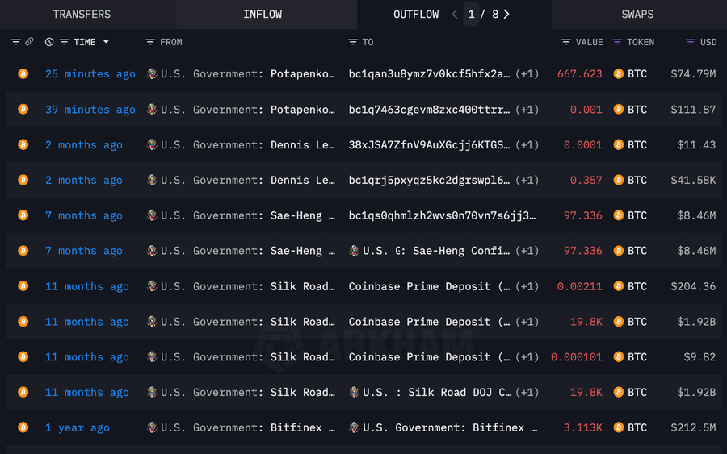Click BTC token icon on the $11.43 row
727x454 pixels.
(618, 144)
